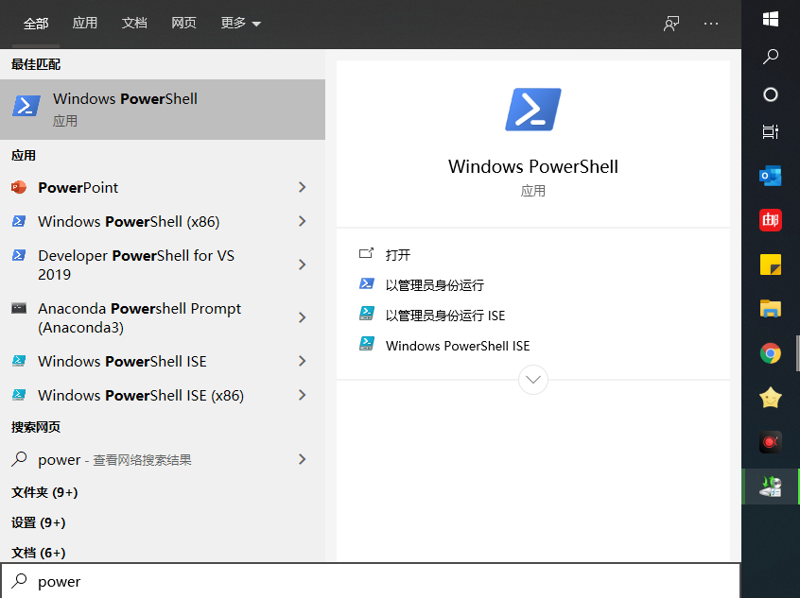Show 设置 (9+) results
Viewport: 800px width, 598px height.
(x=38, y=522)
